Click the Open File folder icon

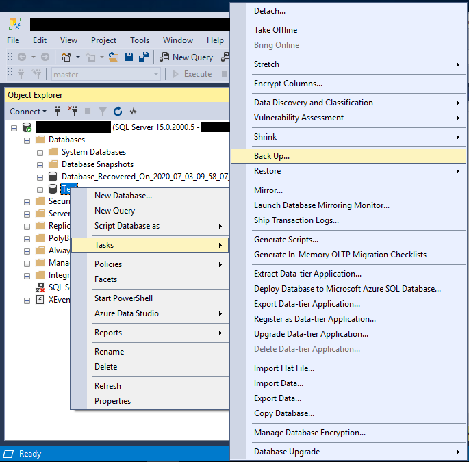tap(114, 57)
